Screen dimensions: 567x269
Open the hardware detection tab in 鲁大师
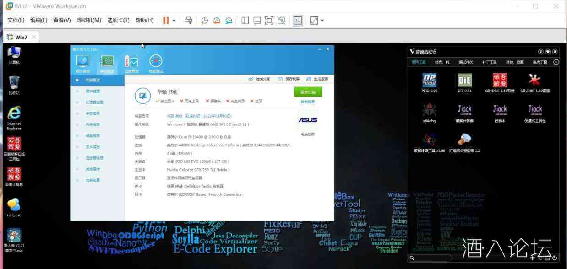[x=107, y=64]
